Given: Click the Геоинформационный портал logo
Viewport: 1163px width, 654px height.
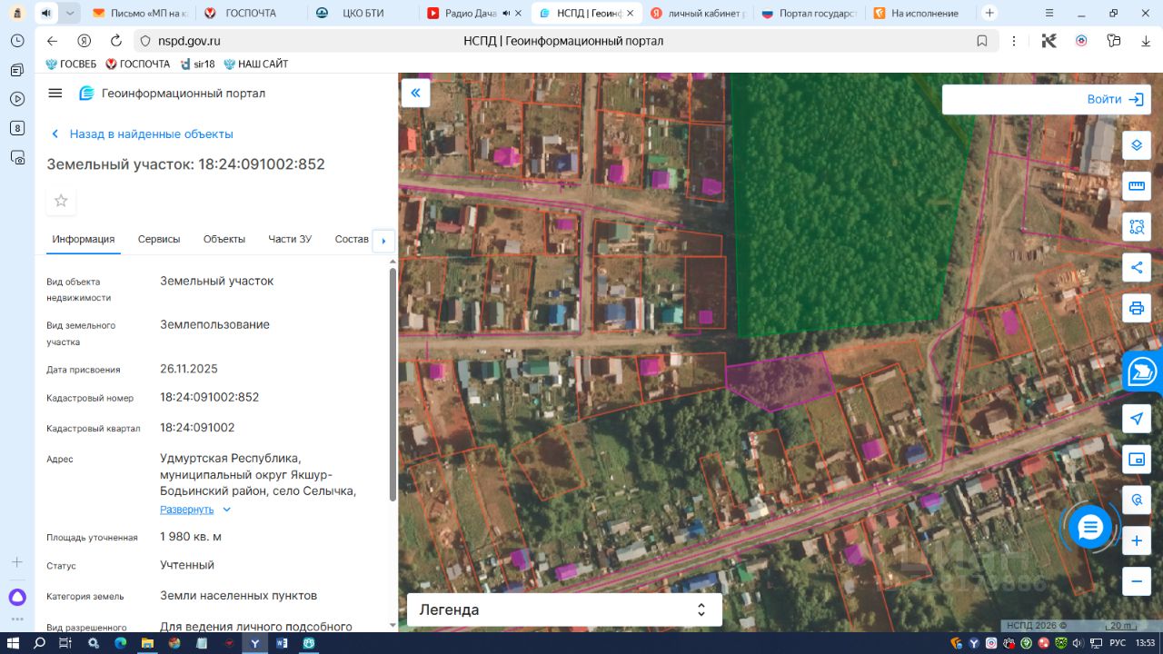Looking at the screenshot, I should click(x=173, y=94).
